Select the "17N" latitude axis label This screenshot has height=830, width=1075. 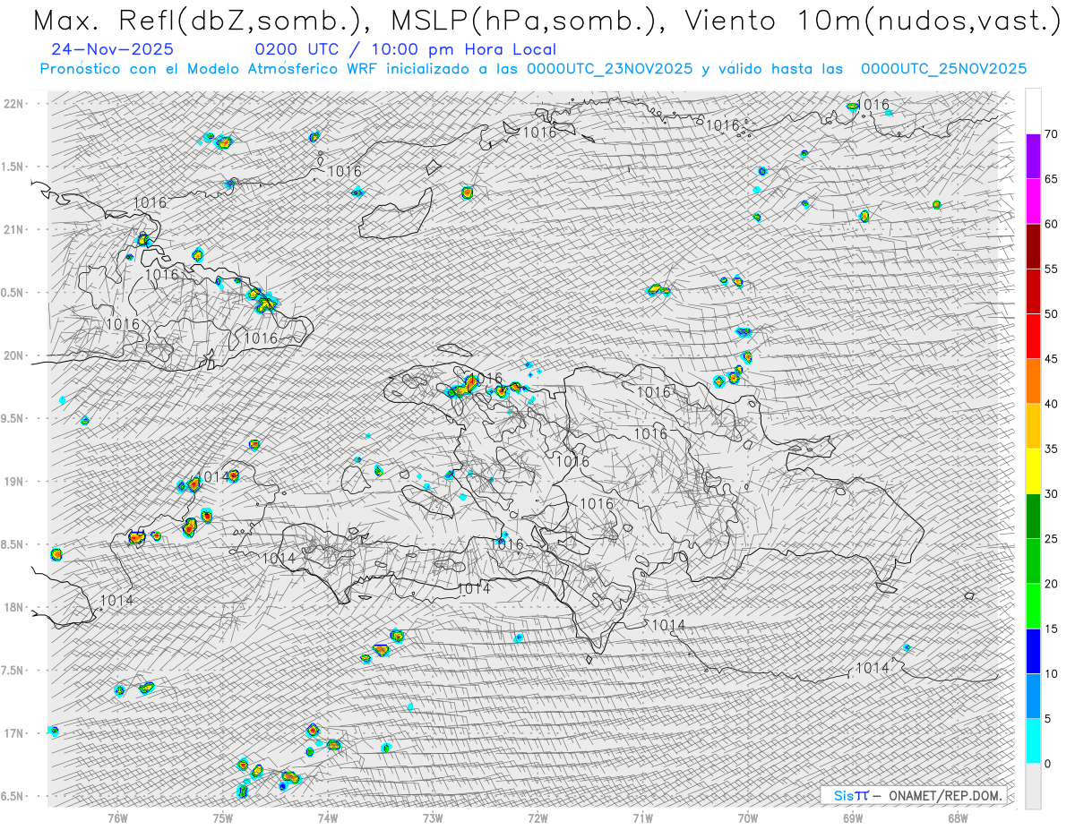click(x=13, y=733)
